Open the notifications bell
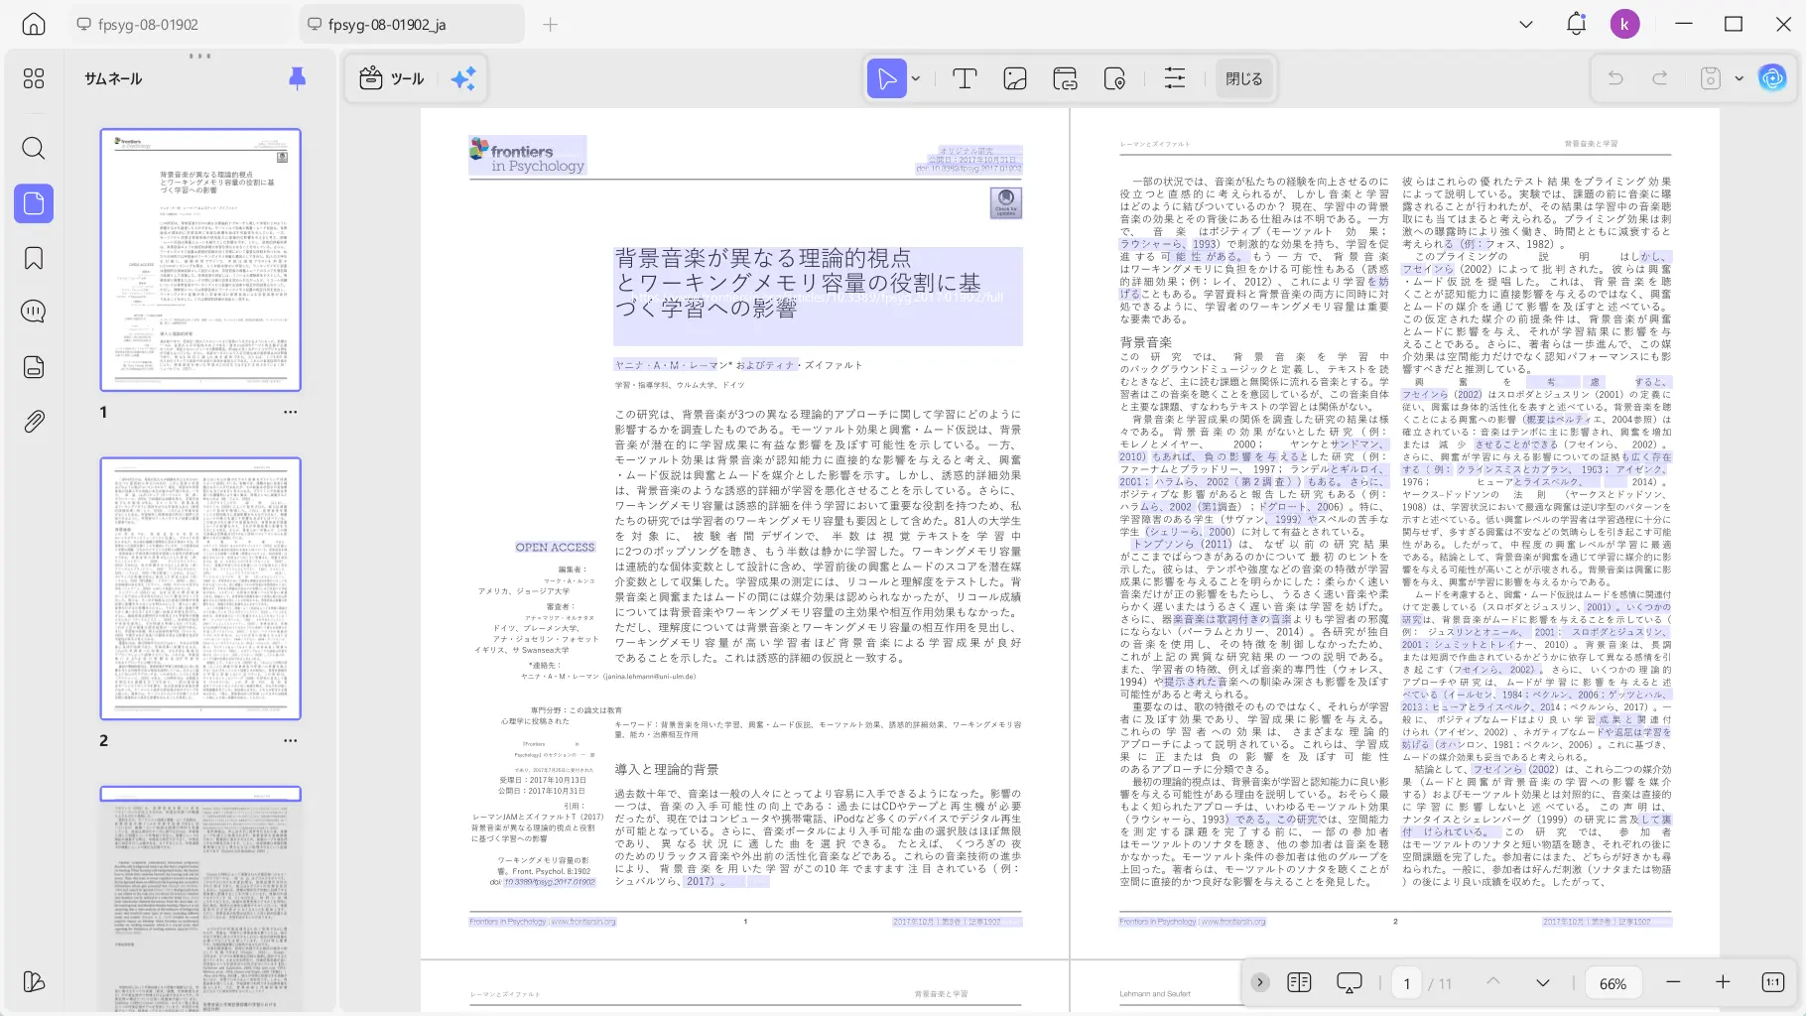1806x1016 pixels. (1576, 24)
